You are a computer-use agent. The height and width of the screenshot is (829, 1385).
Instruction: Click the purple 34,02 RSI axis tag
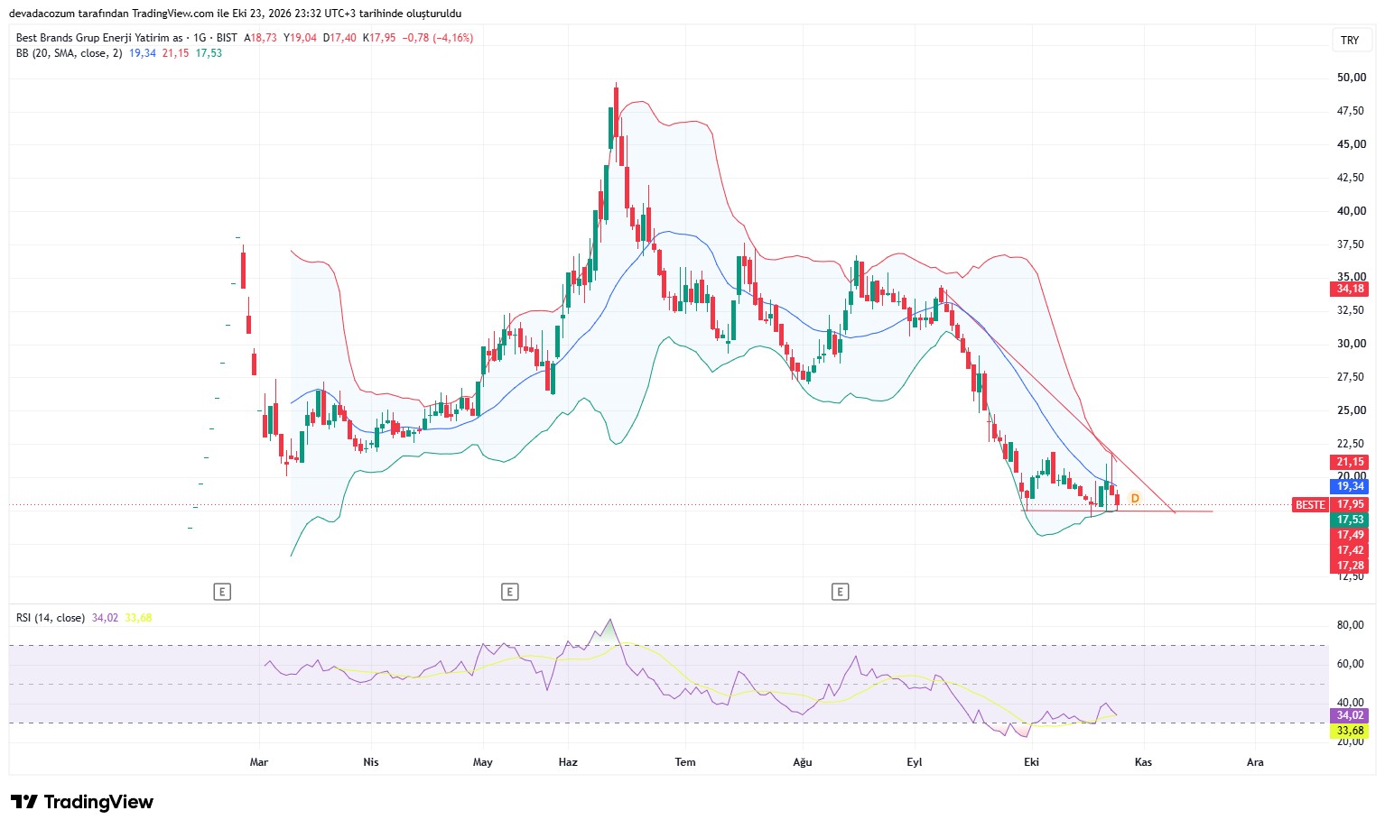pyautogui.click(x=1350, y=715)
